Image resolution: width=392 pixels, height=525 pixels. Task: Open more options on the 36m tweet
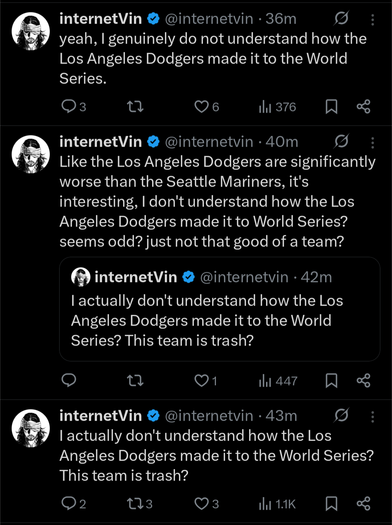click(372, 20)
